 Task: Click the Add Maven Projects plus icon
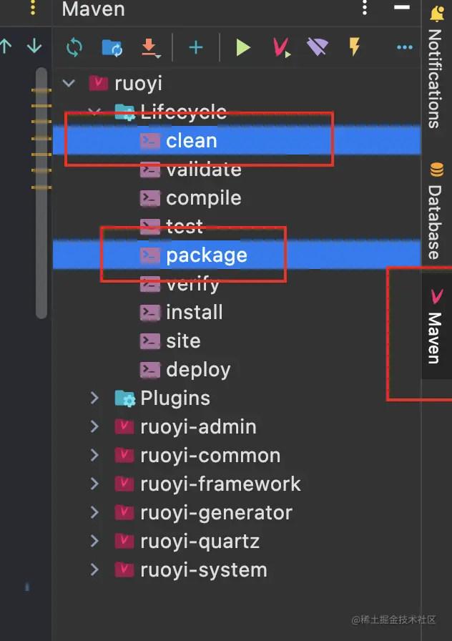[x=196, y=48]
